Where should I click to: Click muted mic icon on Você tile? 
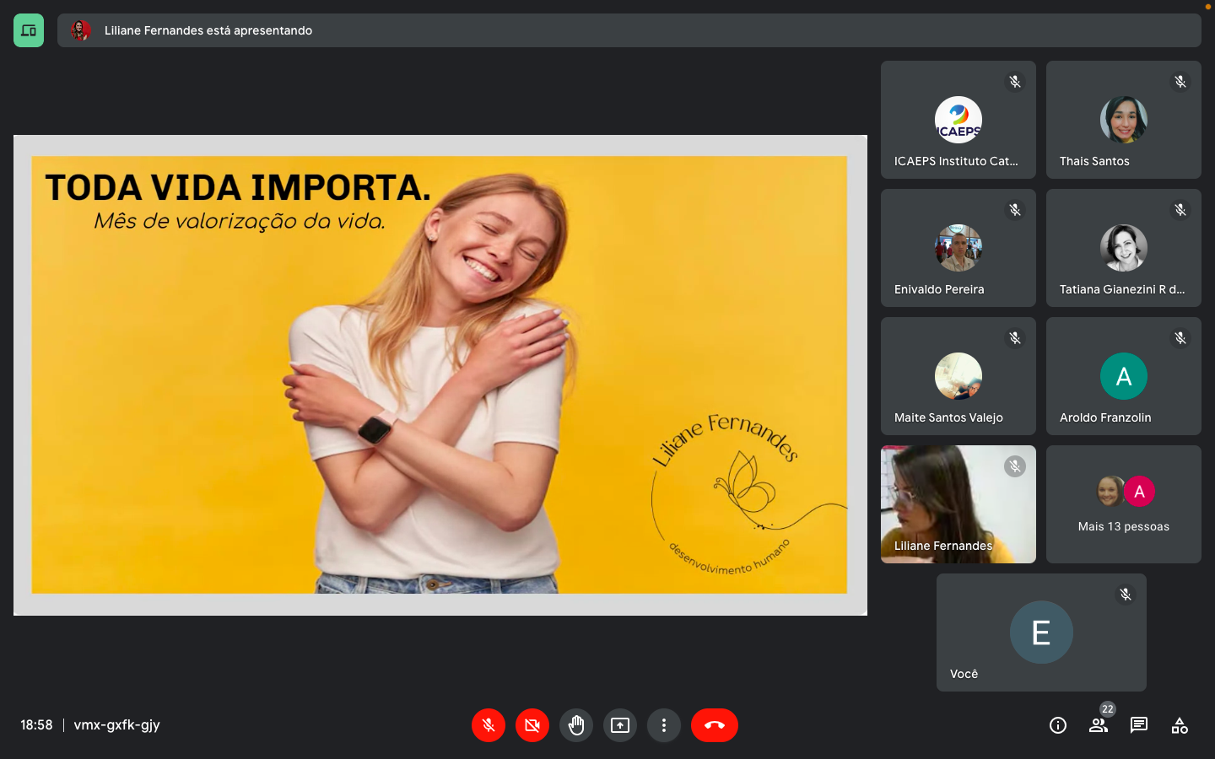point(1126,595)
